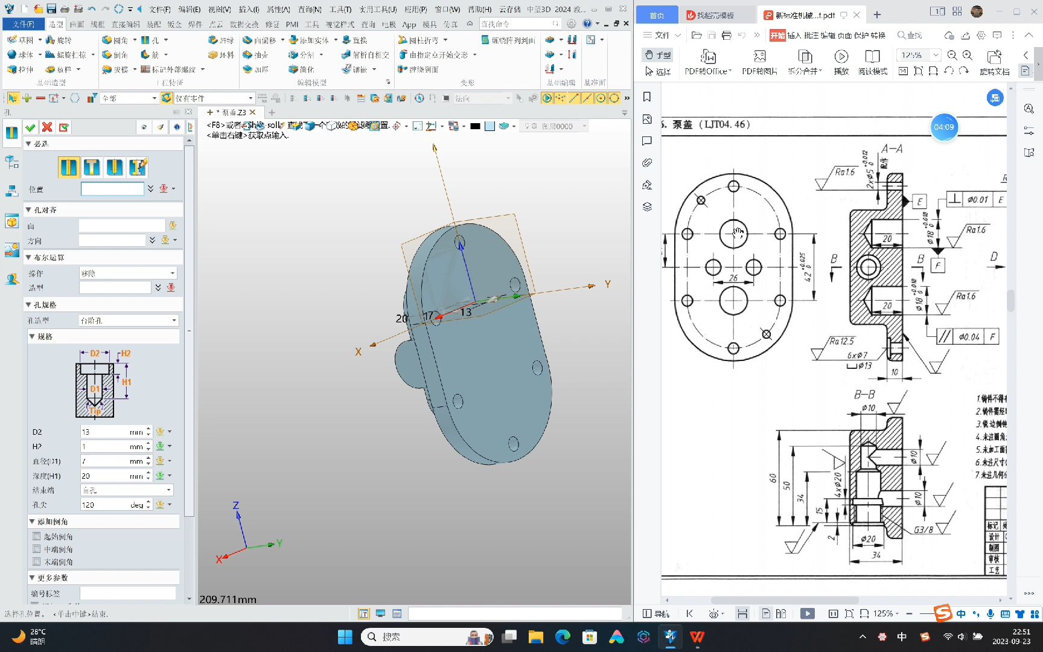The height and width of the screenshot is (652, 1043).
Task: Switch to 装配 assembly ribbon tab
Action: tap(153, 24)
